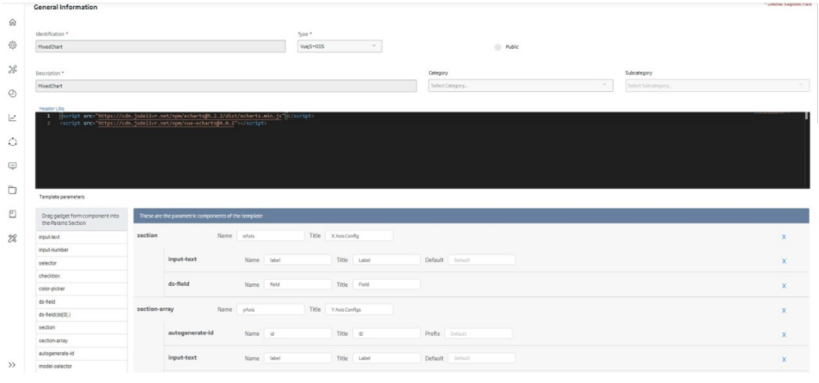The width and height of the screenshot is (819, 383).
Task: Open the monitor screen icon in sidebar
Action: pos(13,166)
